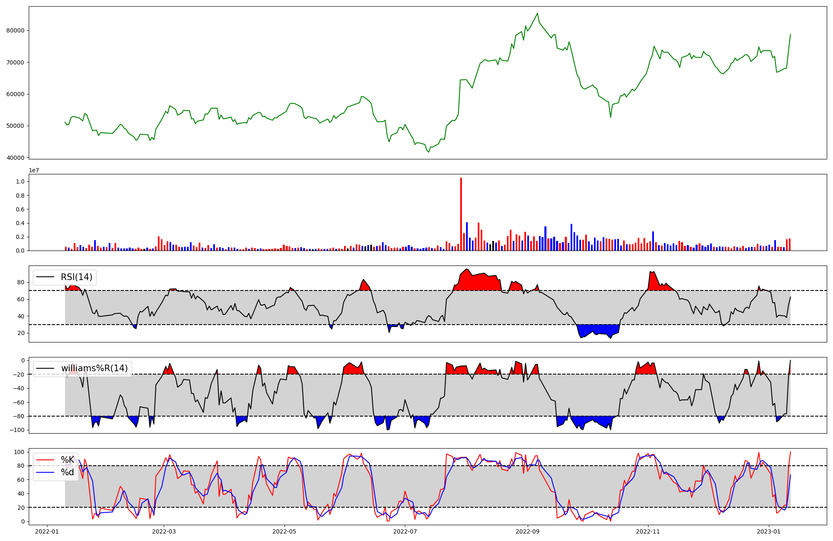Click the 2023-01 date tick label

[769, 531]
